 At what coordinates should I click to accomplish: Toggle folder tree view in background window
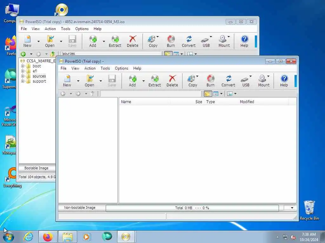pos(168,54)
